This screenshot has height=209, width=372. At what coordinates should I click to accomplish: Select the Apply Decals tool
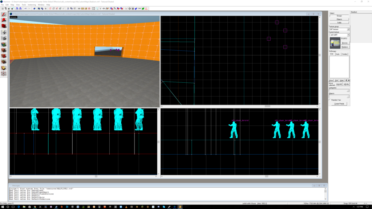pos(4,56)
